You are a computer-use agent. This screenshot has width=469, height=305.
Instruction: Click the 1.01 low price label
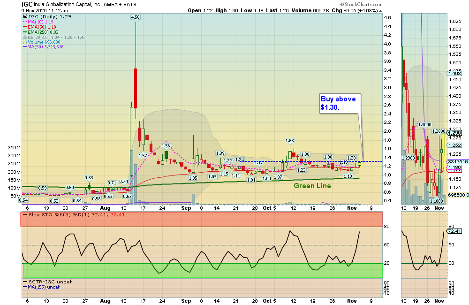pyautogui.click(x=251, y=180)
